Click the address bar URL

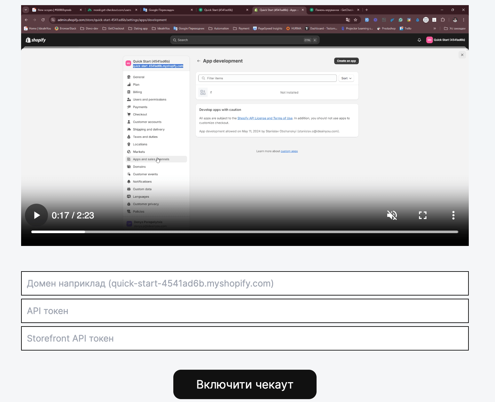[112, 20]
